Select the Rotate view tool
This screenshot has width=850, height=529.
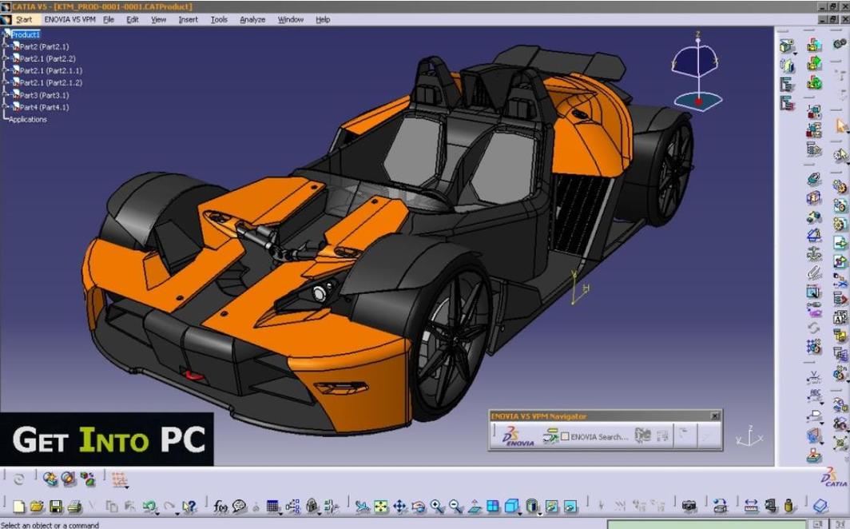418,507
